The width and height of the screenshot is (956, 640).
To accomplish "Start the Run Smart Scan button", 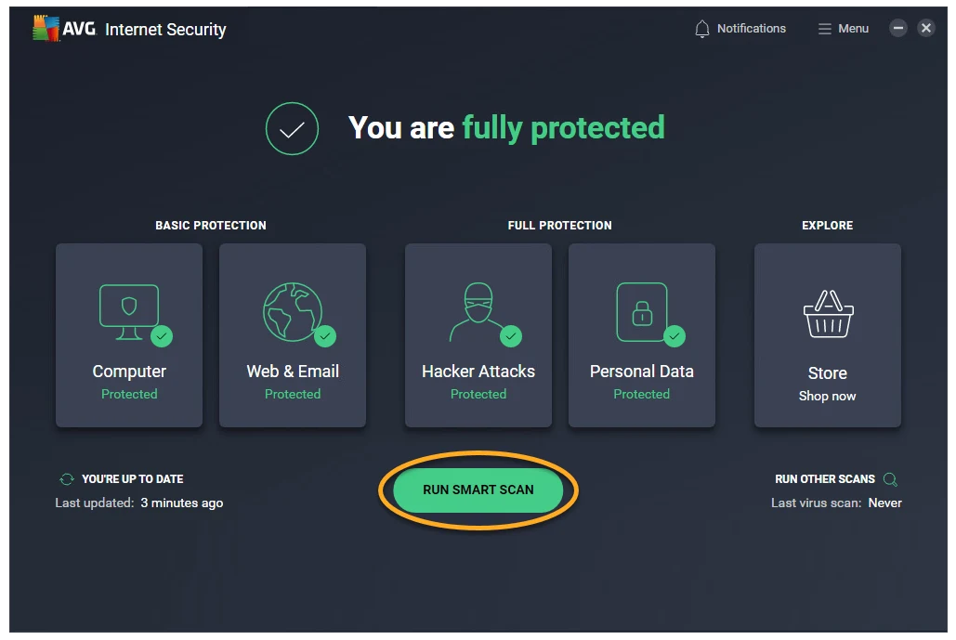I will coord(478,490).
